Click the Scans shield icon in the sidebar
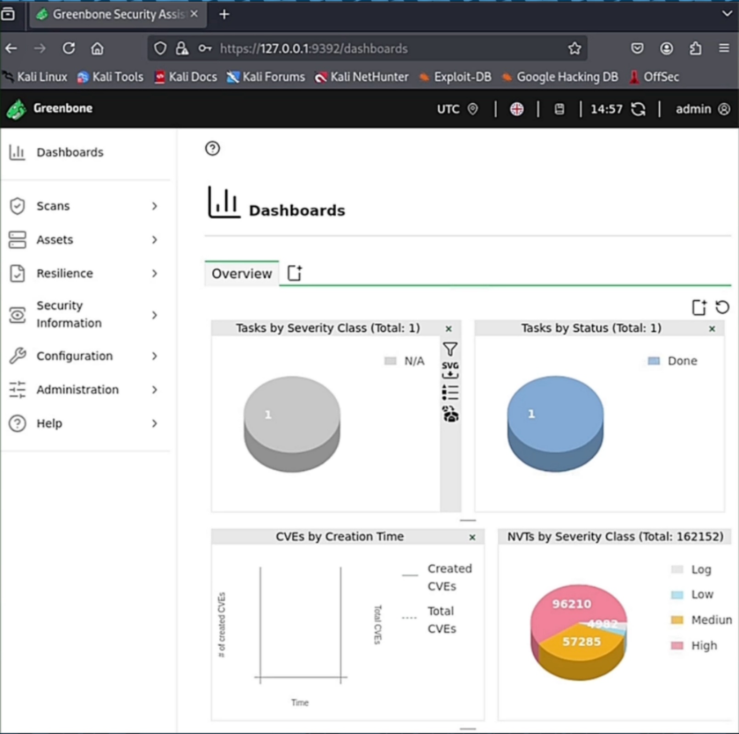This screenshot has height=734, width=739. 17,206
